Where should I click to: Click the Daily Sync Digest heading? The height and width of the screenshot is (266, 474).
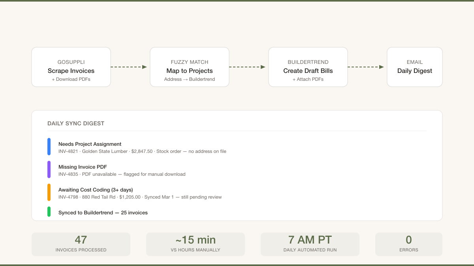(76, 123)
